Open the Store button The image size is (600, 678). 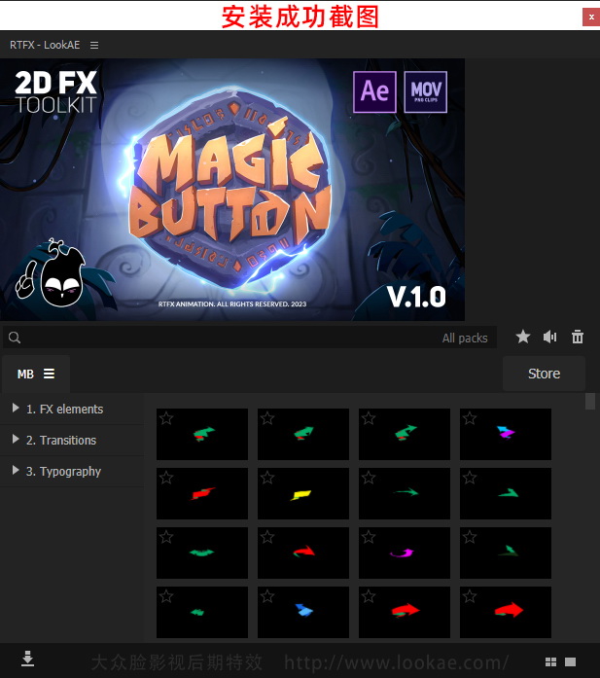coord(544,374)
